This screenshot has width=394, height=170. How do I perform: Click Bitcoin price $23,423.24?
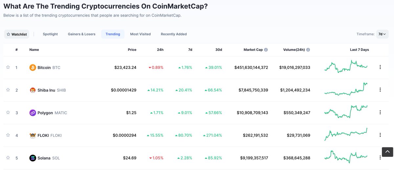[x=125, y=68]
